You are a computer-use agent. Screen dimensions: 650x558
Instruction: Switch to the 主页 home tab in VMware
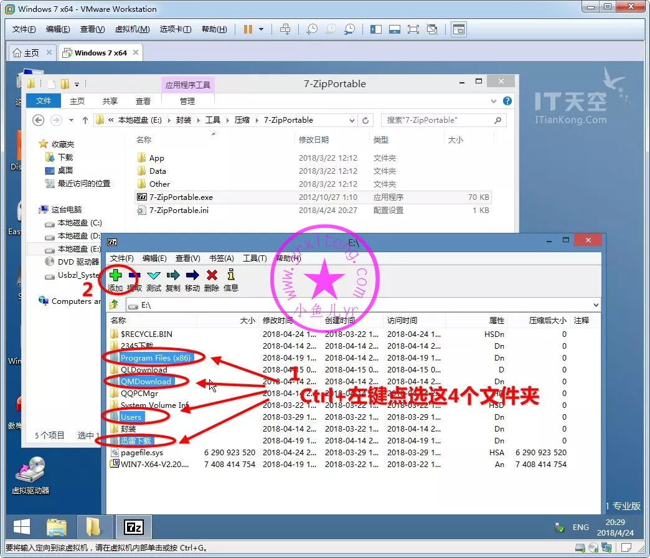coord(26,53)
